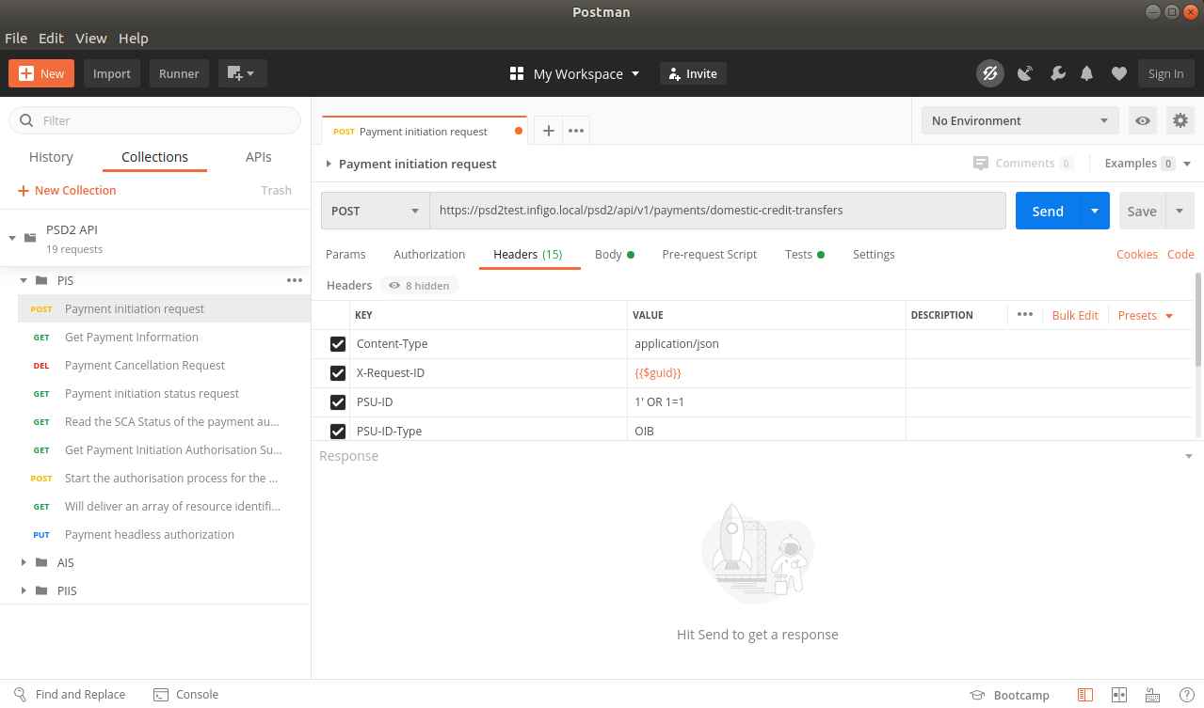Open the Edit menu

click(51, 39)
